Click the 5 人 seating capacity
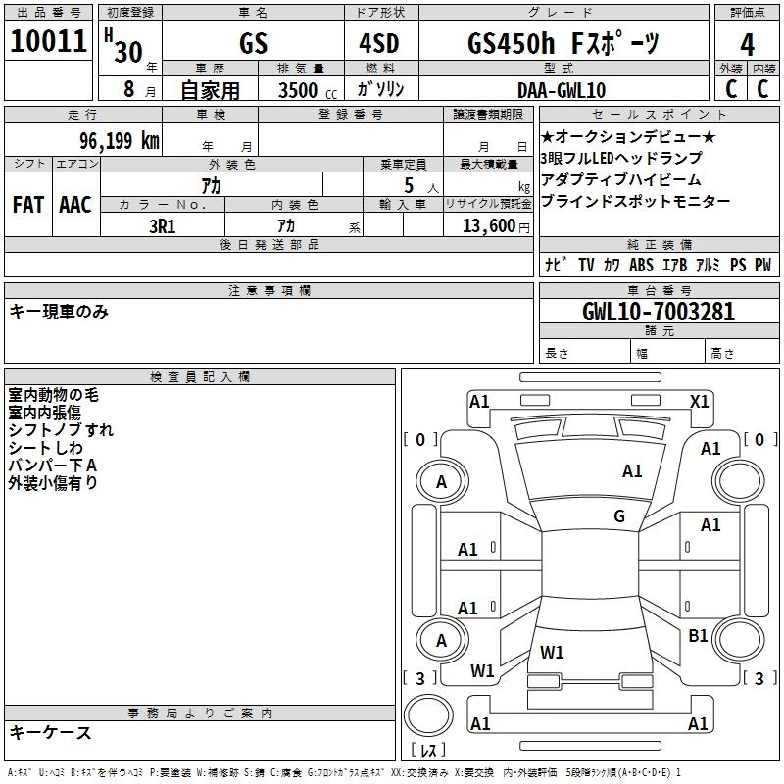 coord(420,186)
